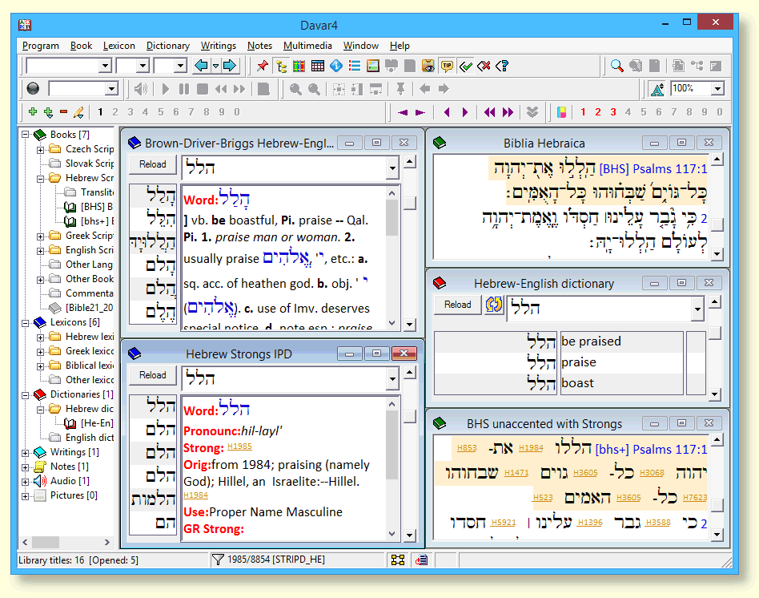The height and width of the screenshot is (598, 759).
Task: Select black bookmark number 1
Action: (100, 112)
